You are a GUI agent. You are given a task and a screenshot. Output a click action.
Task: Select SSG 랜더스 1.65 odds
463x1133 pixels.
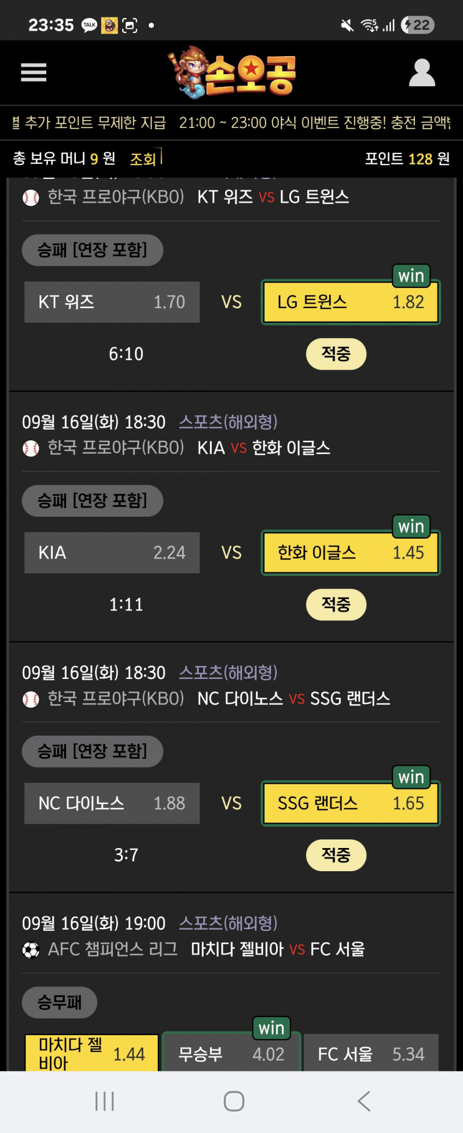click(350, 803)
